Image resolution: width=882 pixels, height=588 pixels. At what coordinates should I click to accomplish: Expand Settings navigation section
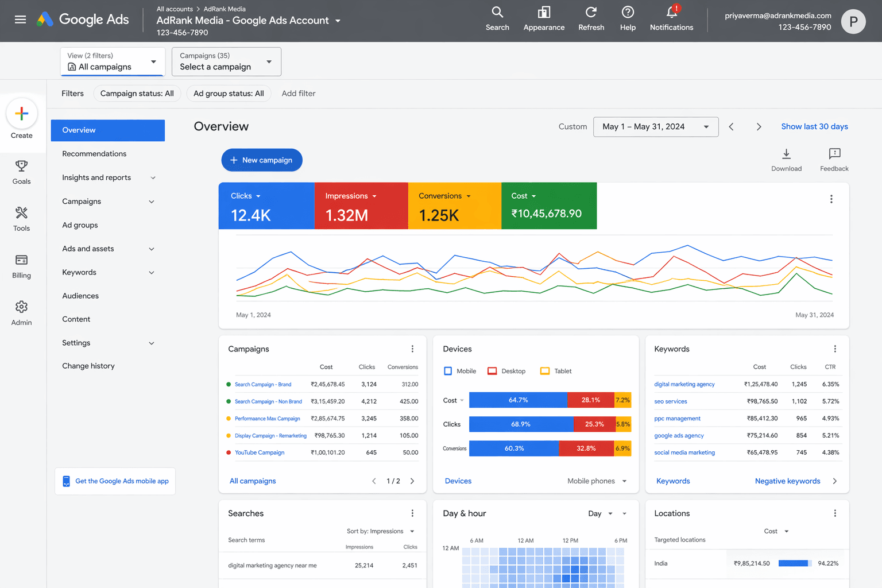point(152,343)
